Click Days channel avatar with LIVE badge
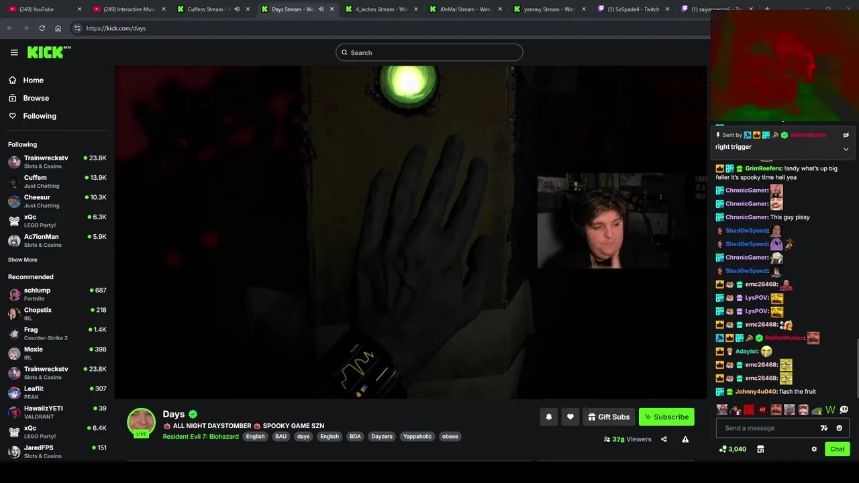Viewport: 859px width, 483px height. click(x=141, y=423)
